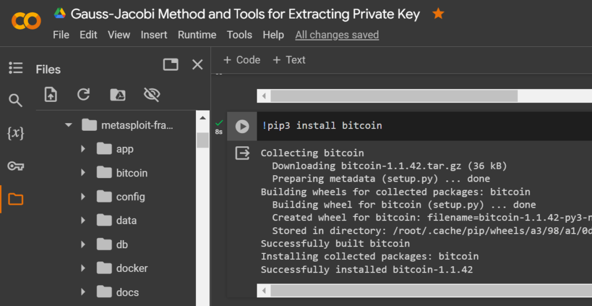Viewport: 592px width, 306px height.
Task: Select the docs folder name
Action: pyautogui.click(x=128, y=292)
